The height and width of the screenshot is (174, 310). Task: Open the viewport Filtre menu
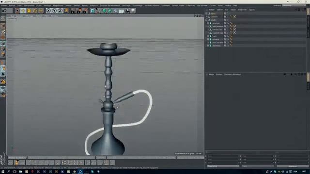tap(46, 16)
